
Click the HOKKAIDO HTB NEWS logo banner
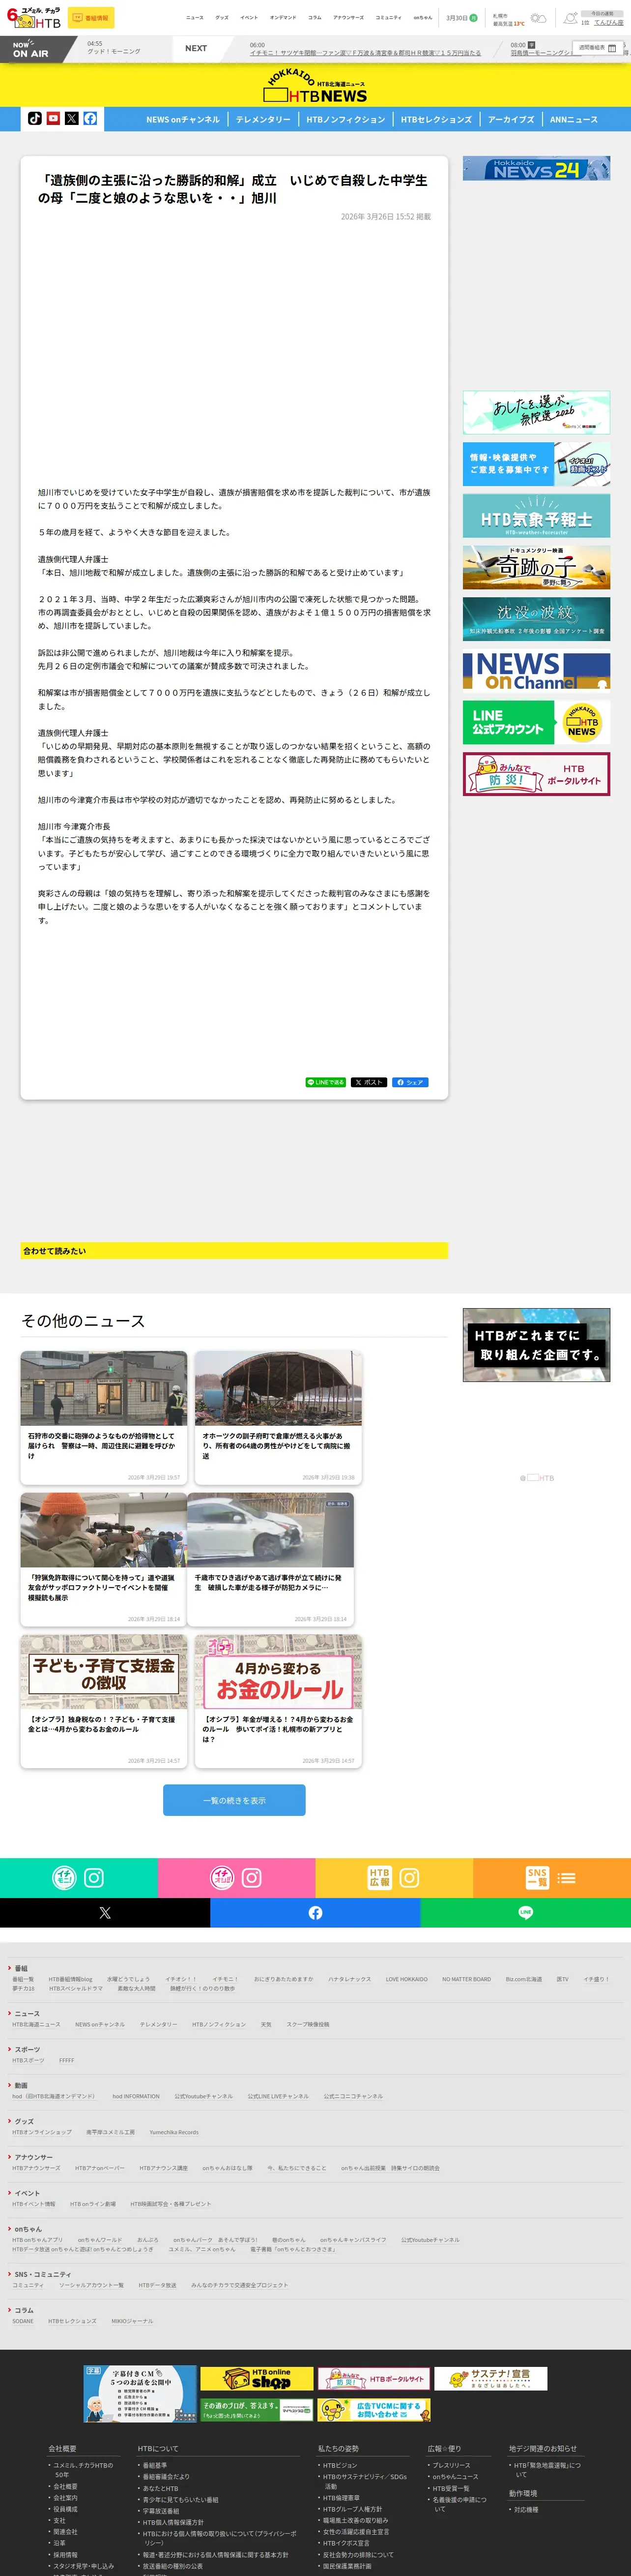(315, 86)
